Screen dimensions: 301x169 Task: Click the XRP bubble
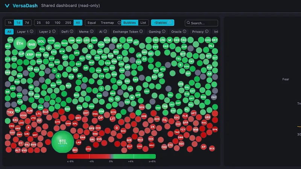point(30,54)
